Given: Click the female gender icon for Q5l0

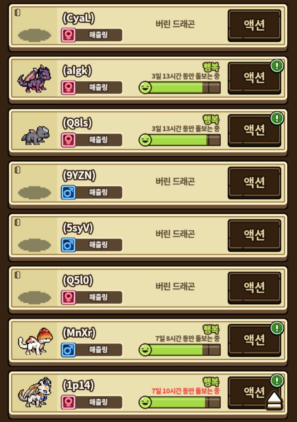Looking at the screenshot, I should 68,297.
